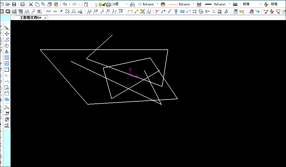
Task: Toggle the layer light bulb on/off
Action: [96, 4]
